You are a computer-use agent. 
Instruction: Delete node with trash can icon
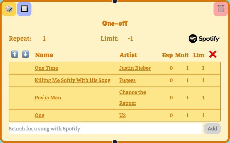pyautogui.click(x=221, y=9)
